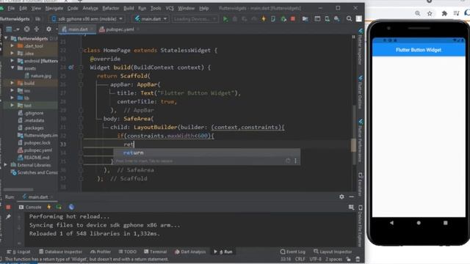470x264 pixels.
Task: Expand External Libraries node
Action: [x=6, y=165]
